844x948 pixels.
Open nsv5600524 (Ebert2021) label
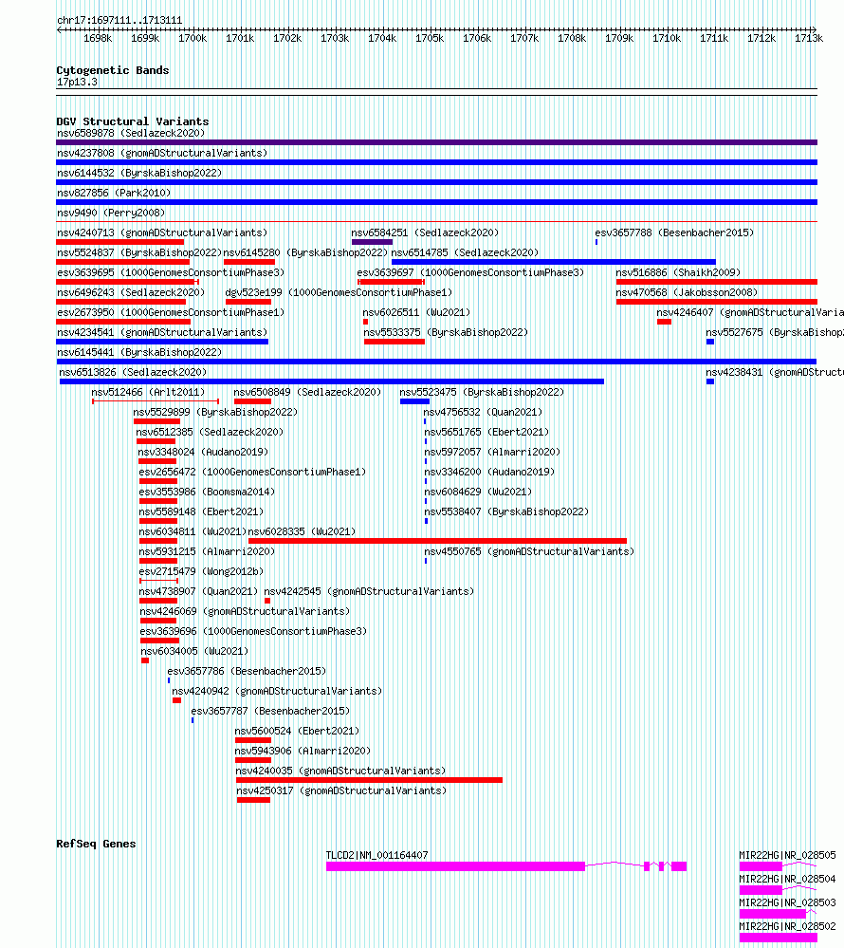297,732
